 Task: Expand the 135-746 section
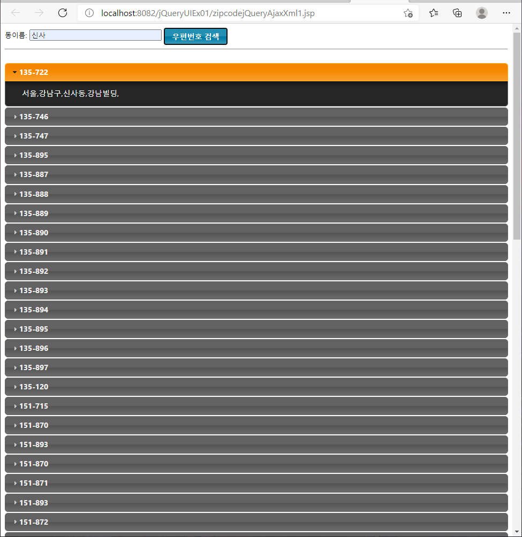(256, 117)
